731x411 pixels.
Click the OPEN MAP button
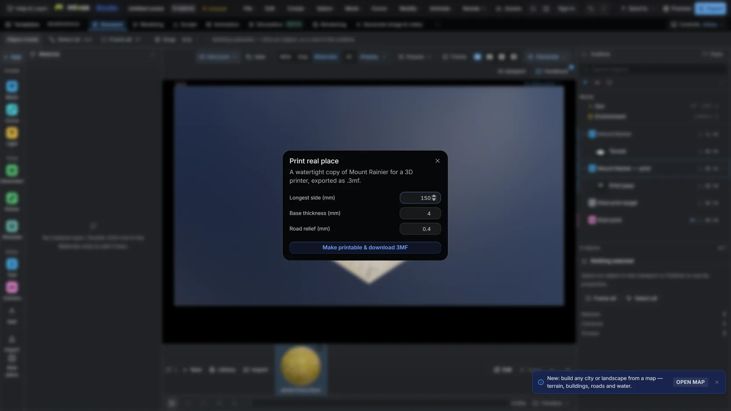coord(690,382)
